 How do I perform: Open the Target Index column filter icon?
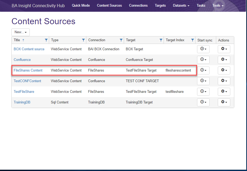pos(193,40)
